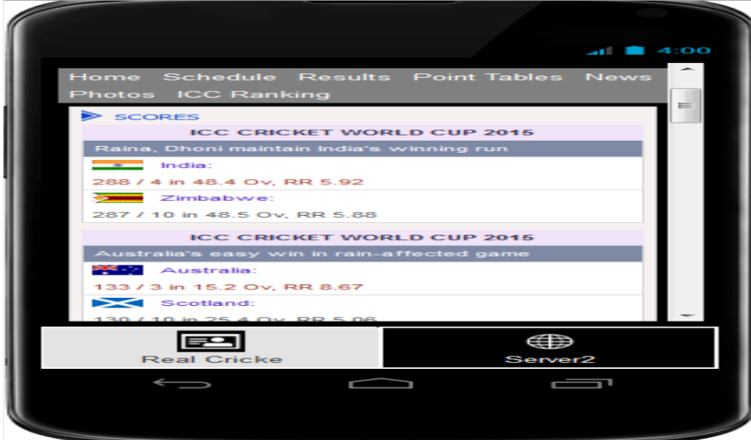This screenshot has height=440, width=751.
Task: Select the India: team name
Action: [x=186, y=165]
